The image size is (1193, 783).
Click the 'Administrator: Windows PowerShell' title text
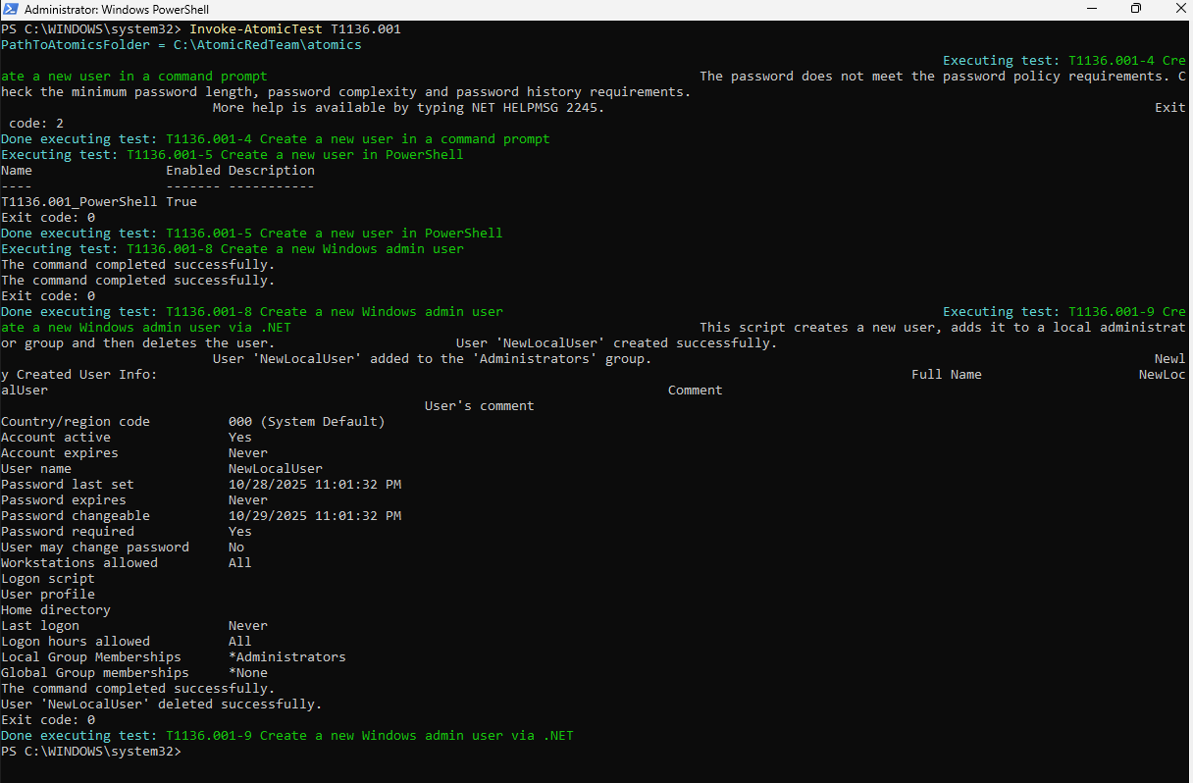click(110, 9)
